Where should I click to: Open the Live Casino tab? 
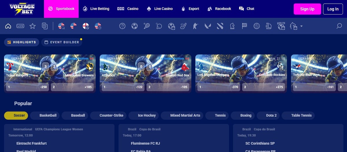160,9
